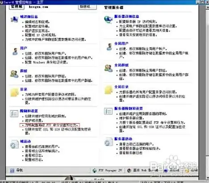209x183 pixels.
Task: Click the 目录 folder icon
Action: coord(14,92)
